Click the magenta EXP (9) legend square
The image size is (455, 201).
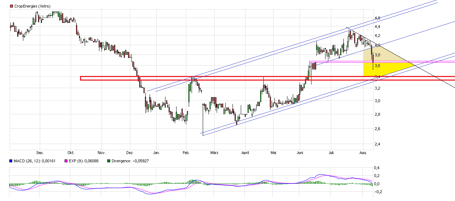66,161
